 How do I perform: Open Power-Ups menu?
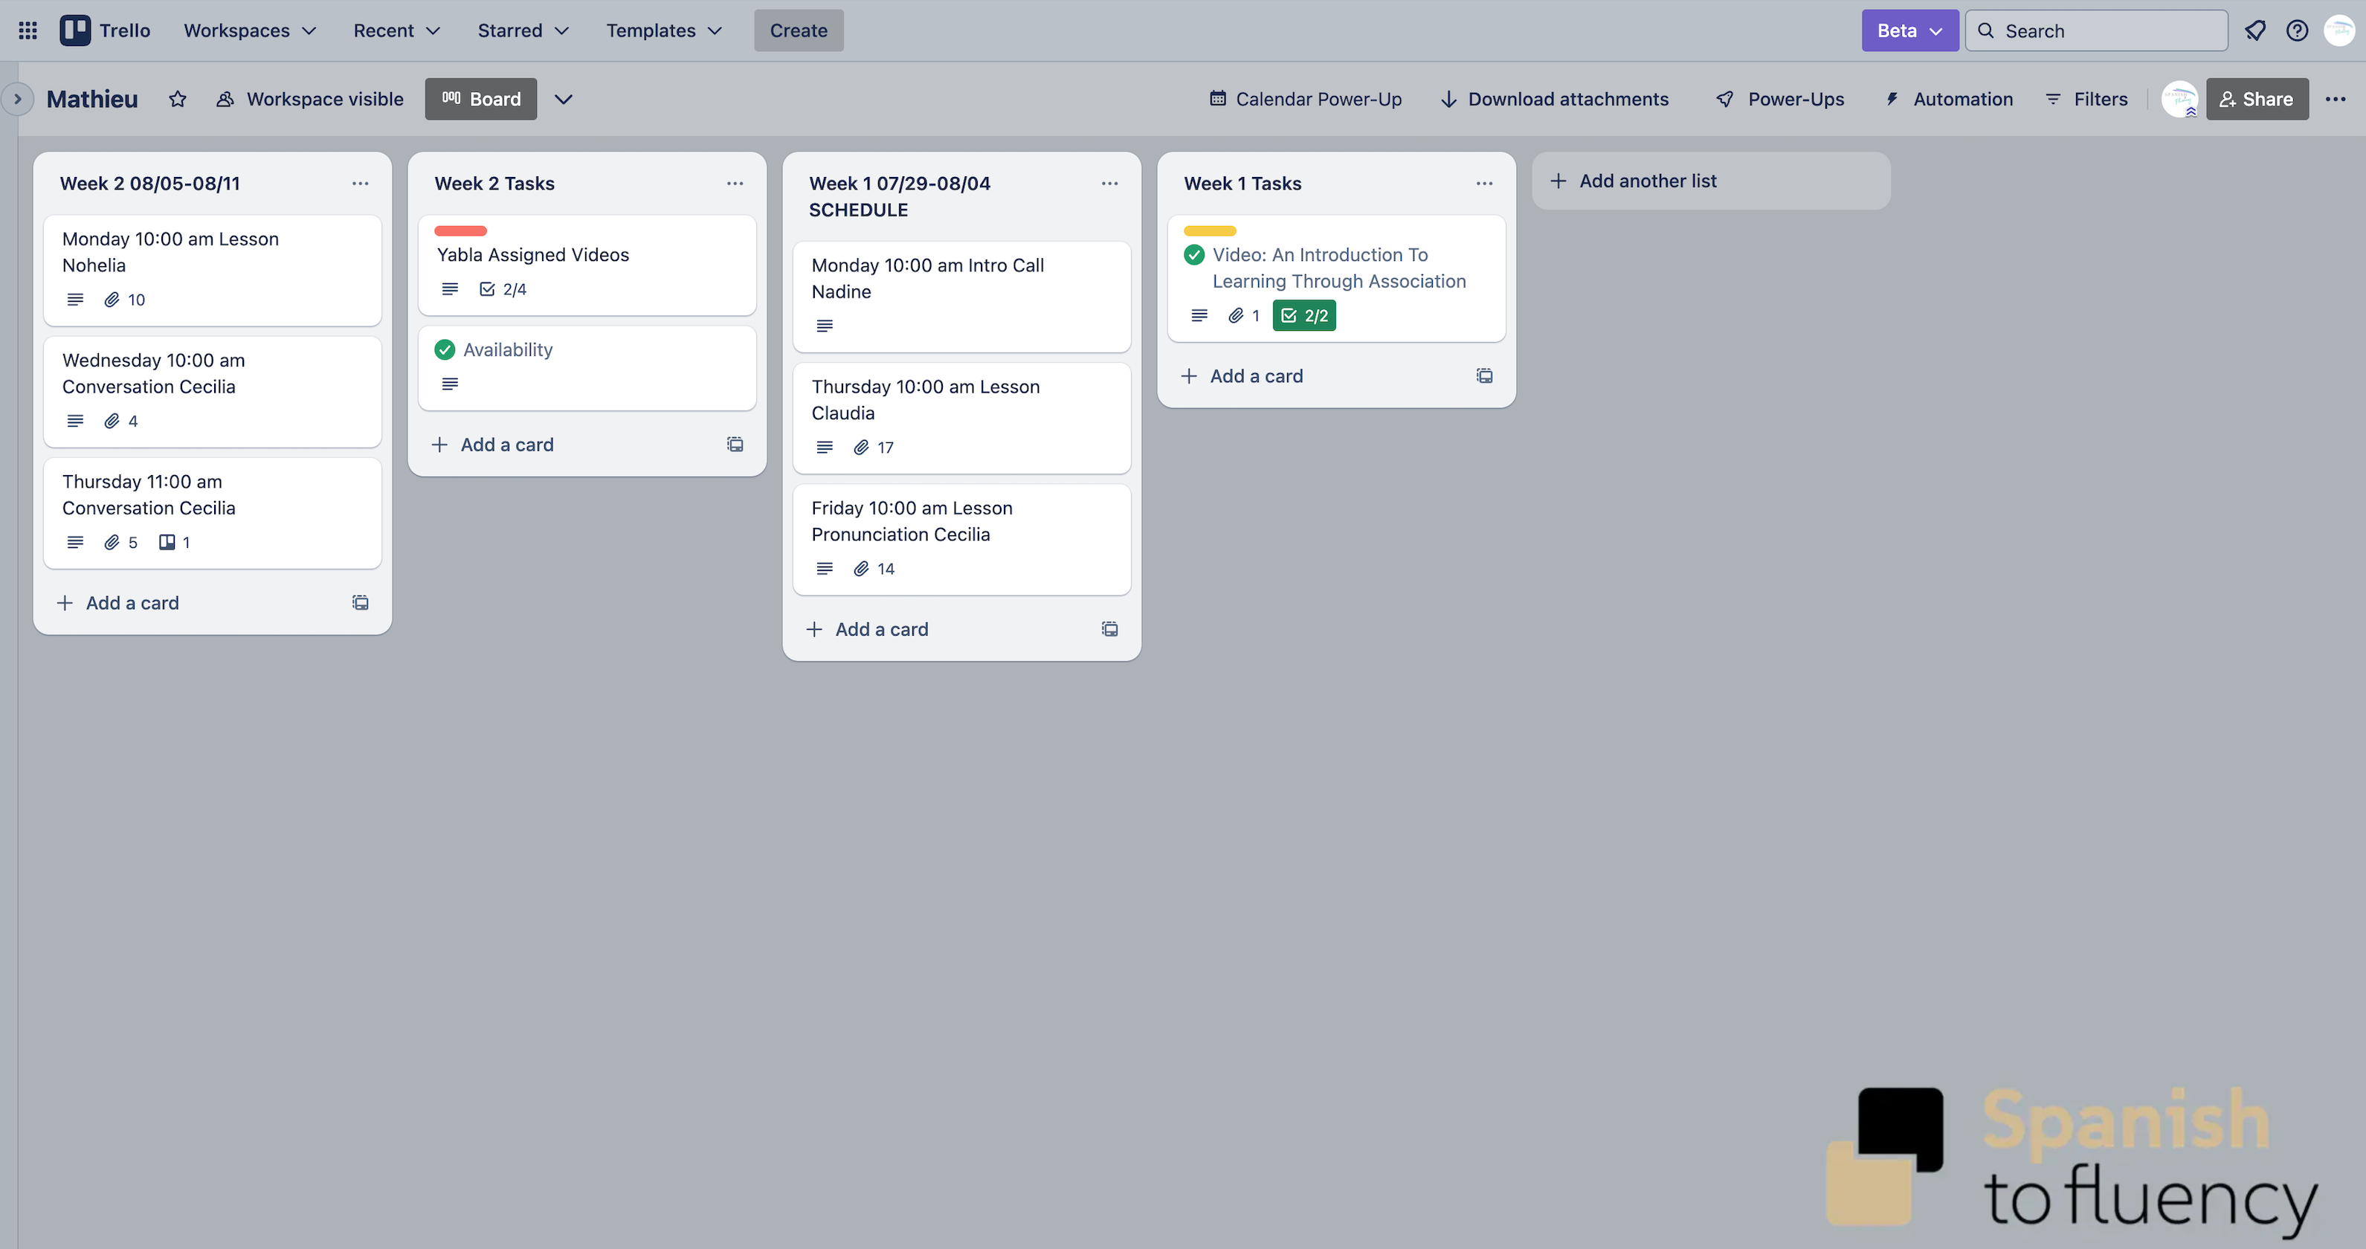1780,99
